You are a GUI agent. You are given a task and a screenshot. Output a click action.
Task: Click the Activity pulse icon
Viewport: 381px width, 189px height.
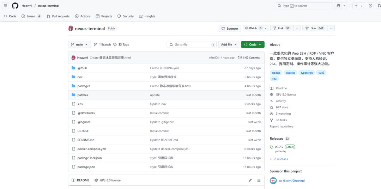pos(272,101)
